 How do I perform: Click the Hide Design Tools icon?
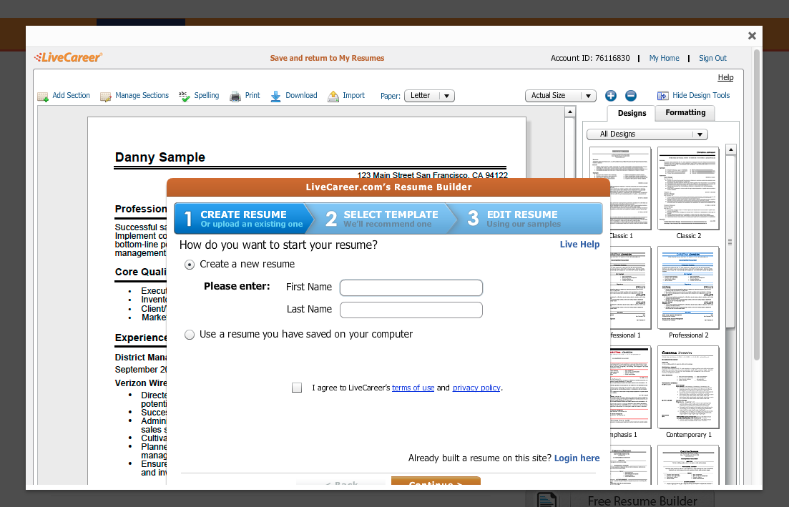pyautogui.click(x=662, y=96)
